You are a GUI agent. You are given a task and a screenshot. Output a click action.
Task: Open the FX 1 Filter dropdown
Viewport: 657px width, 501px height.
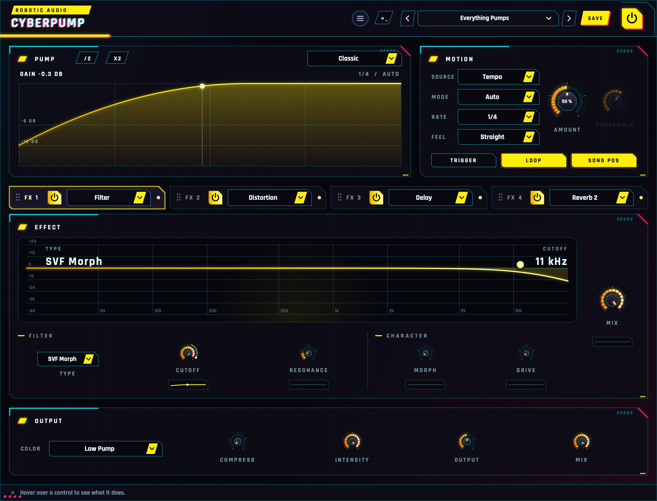(109, 197)
